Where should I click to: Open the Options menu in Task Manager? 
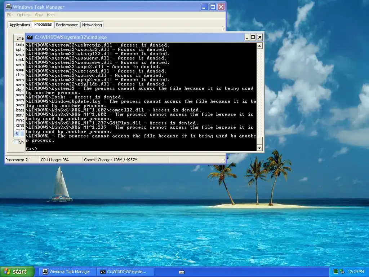coord(23,15)
